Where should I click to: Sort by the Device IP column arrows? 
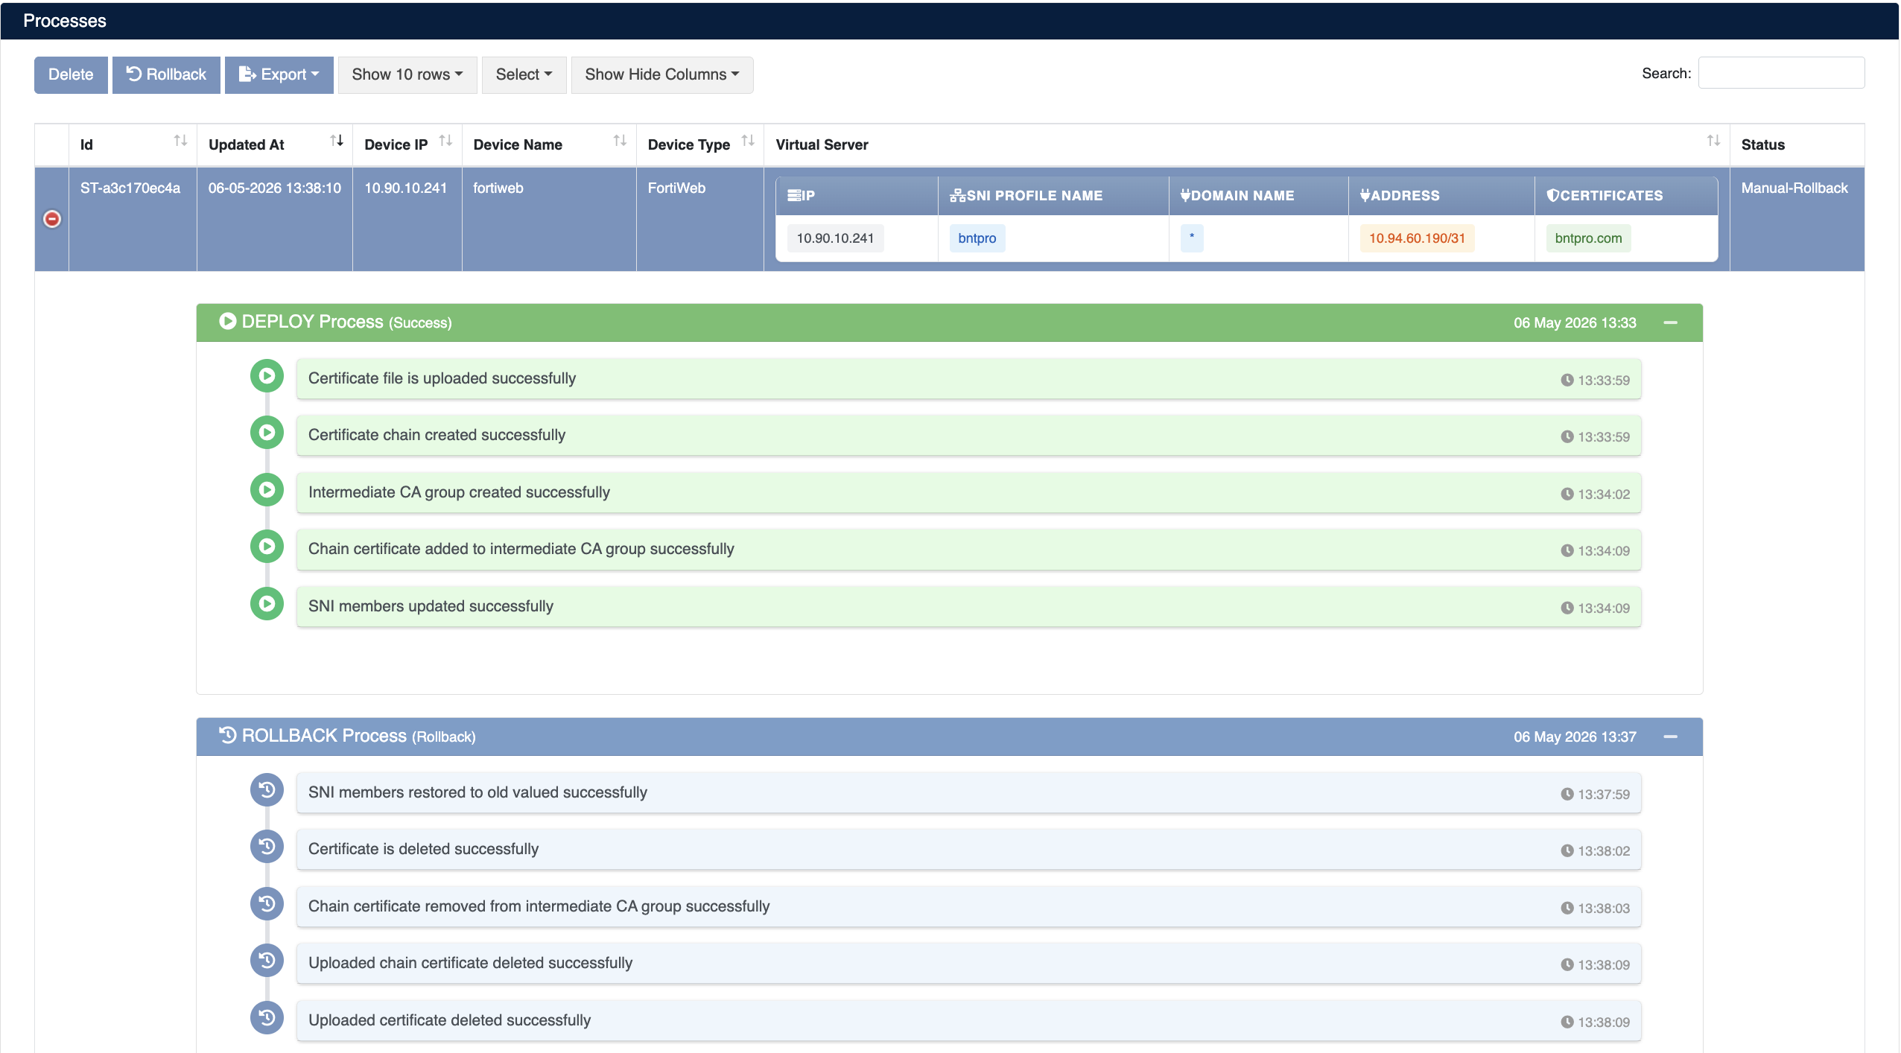pos(445,141)
